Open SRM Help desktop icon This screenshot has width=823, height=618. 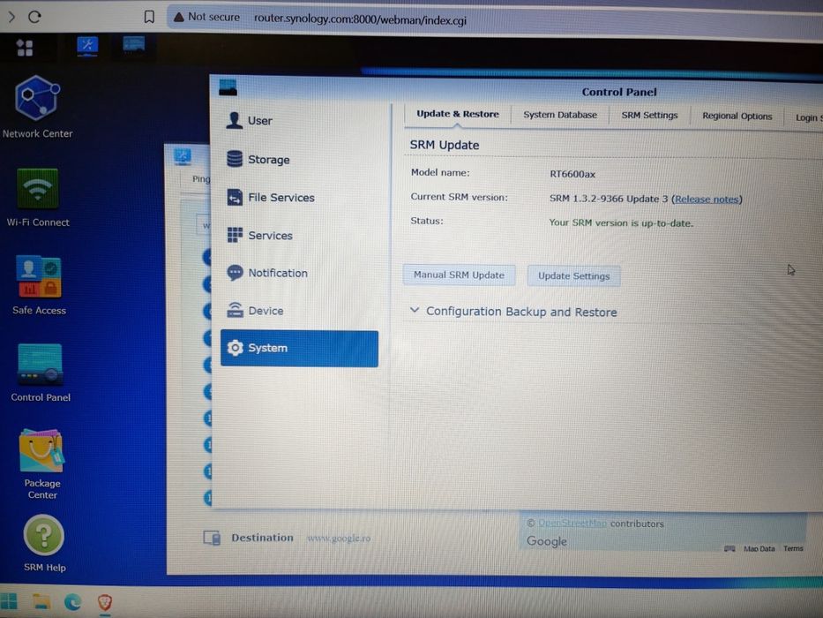[x=44, y=543]
